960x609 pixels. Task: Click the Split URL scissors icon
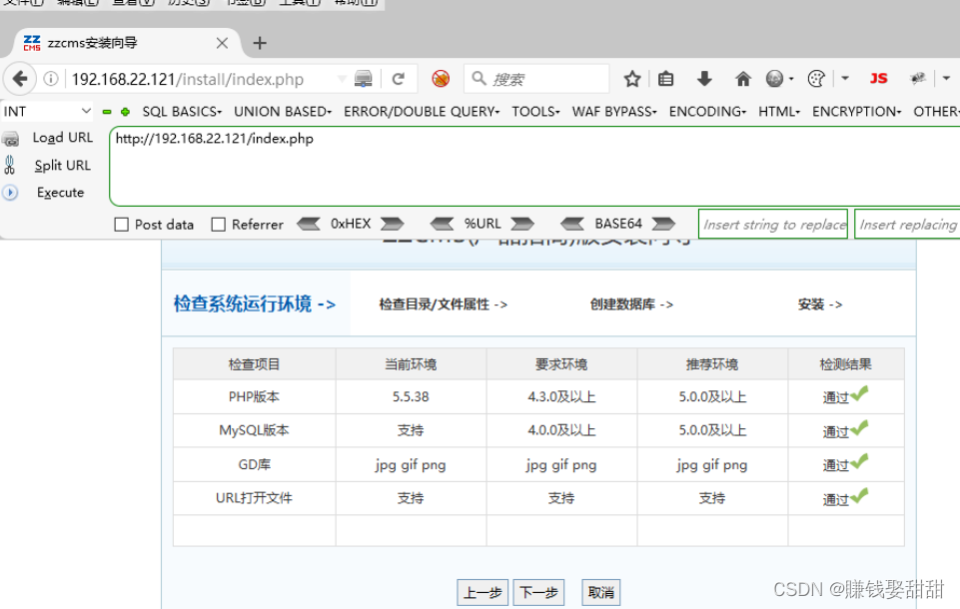10,166
